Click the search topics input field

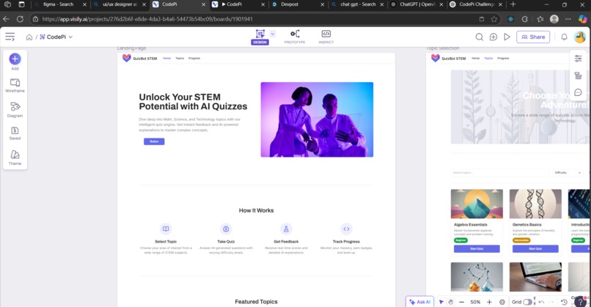(x=500, y=172)
